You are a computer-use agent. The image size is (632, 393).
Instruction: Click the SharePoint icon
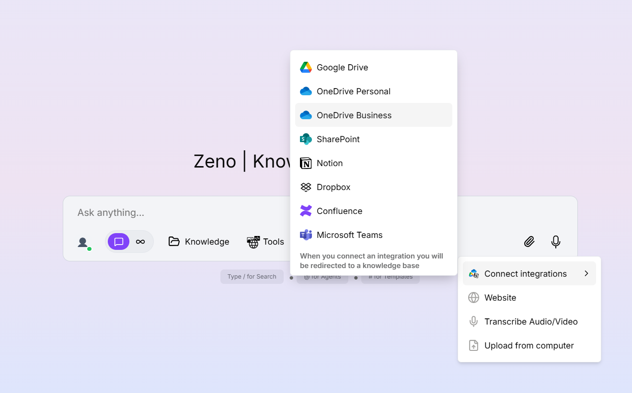pos(306,139)
